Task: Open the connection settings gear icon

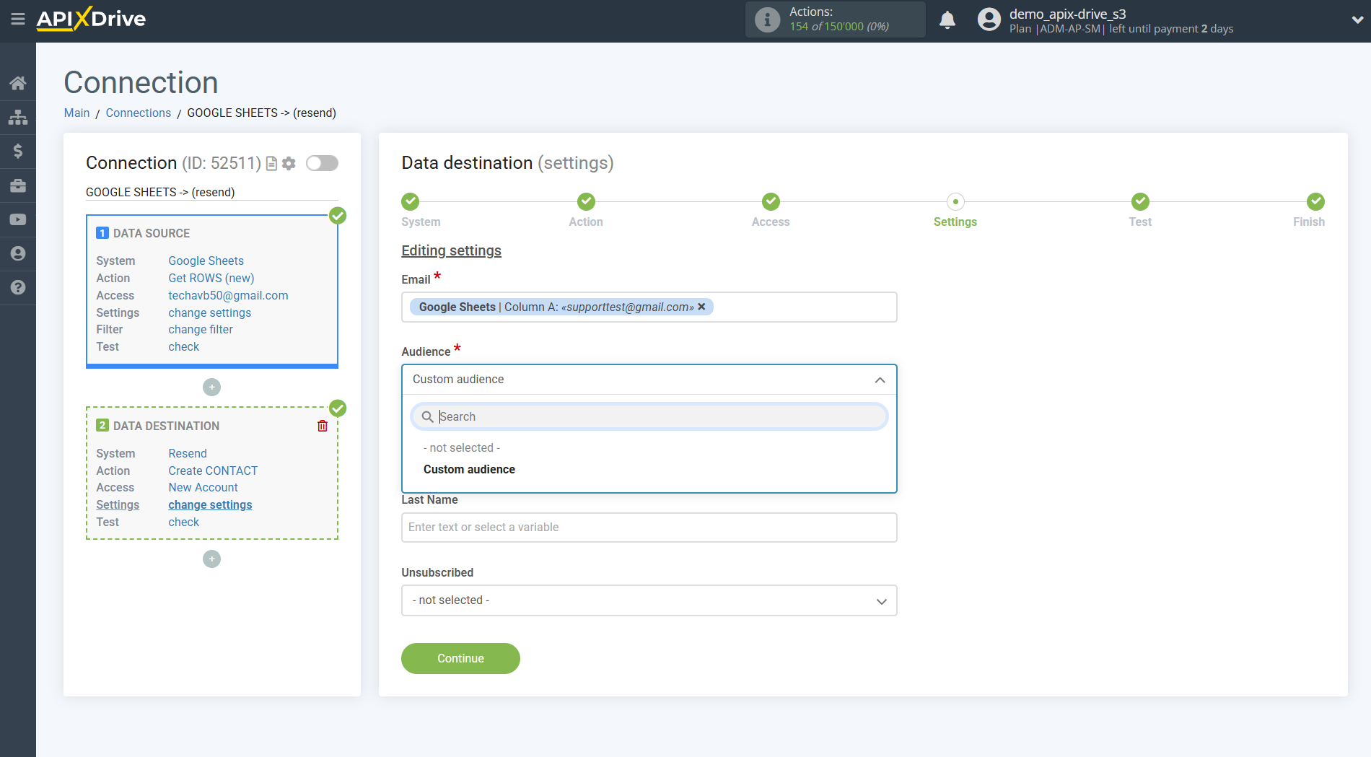Action: tap(289, 163)
